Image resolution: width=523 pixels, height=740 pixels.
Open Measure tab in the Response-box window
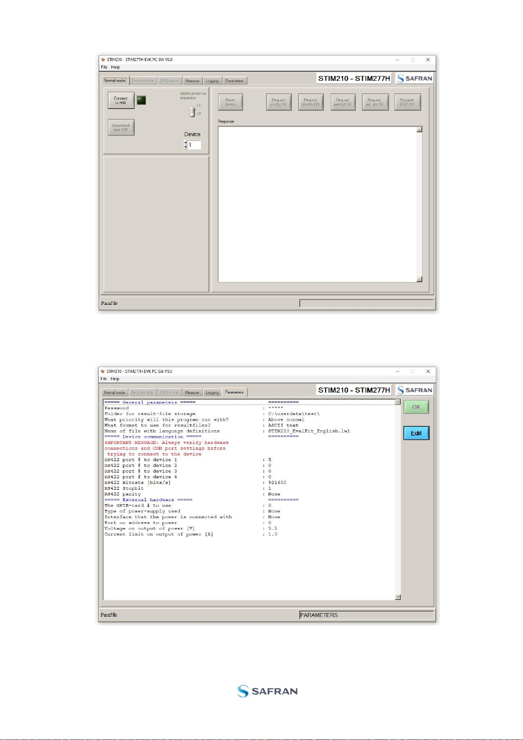(x=192, y=81)
